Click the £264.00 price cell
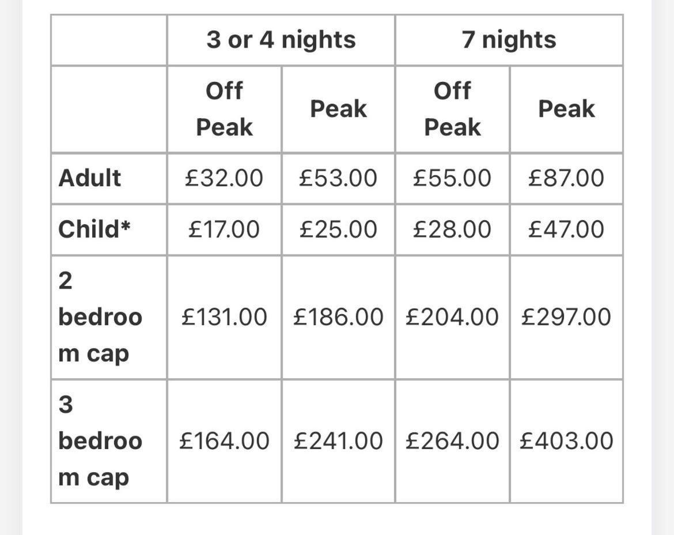The image size is (674, 535). tap(452, 441)
